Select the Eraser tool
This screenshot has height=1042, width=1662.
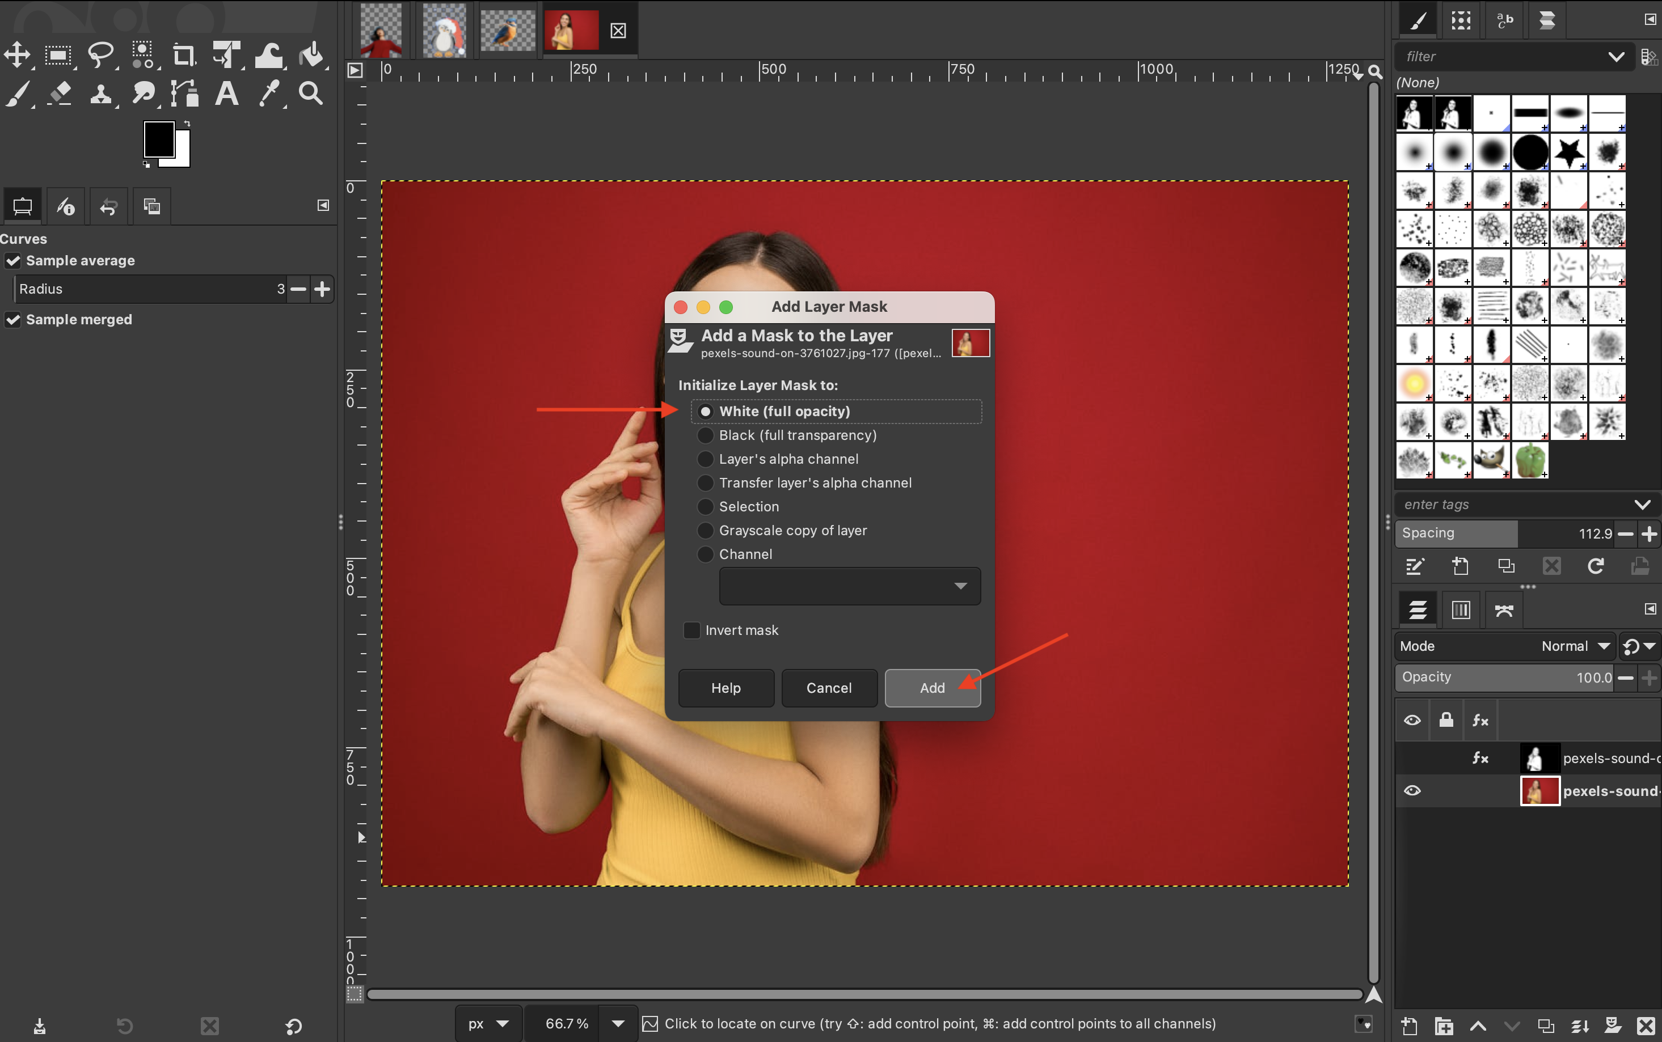coord(60,94)
